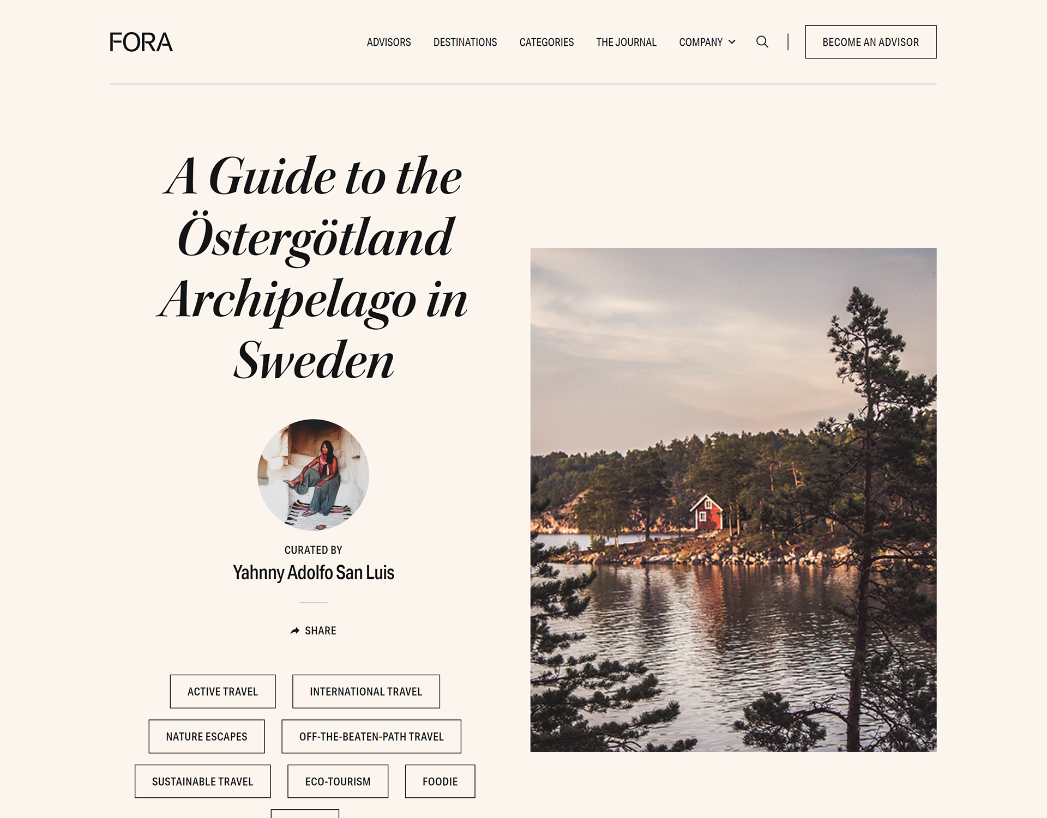Open Off-the-Beaten-Path Travel tag
1047x818 pixels.
[371, 736]
